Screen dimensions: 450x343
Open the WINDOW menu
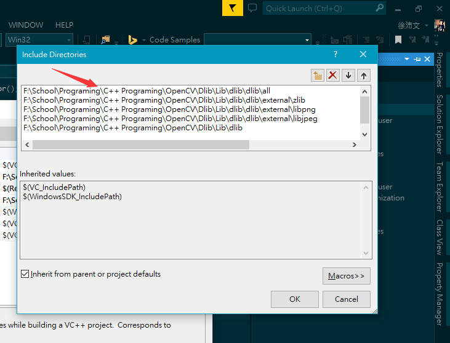point(26,25)
